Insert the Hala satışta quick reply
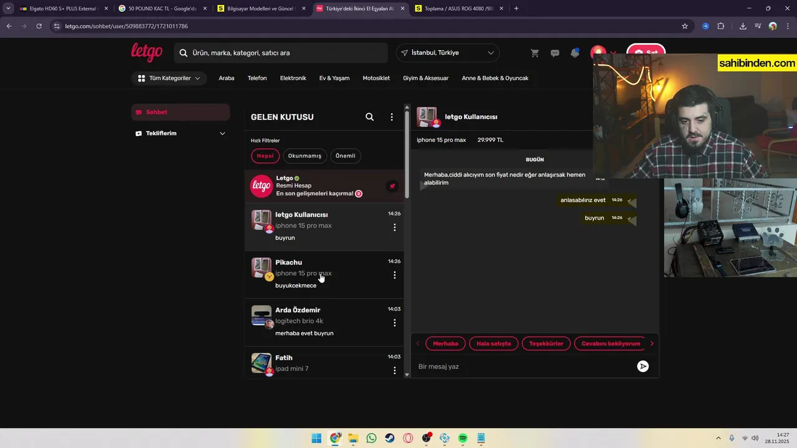Screen dimensions: 797x448 click(494, 343)
